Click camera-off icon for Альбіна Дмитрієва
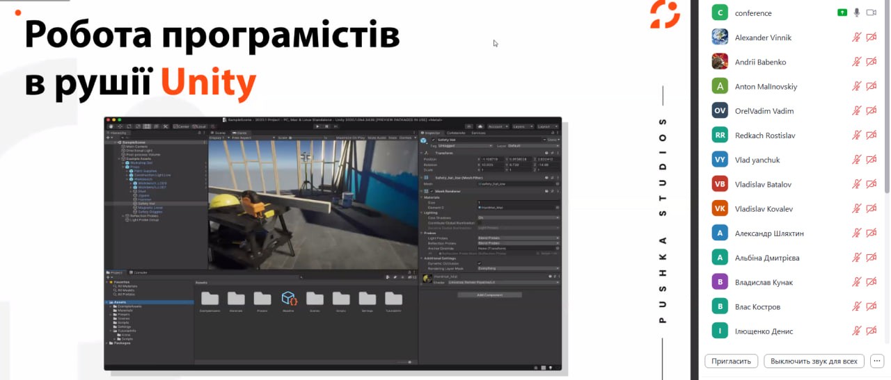Viewport: 891px width, 380px height. point(871,258)
